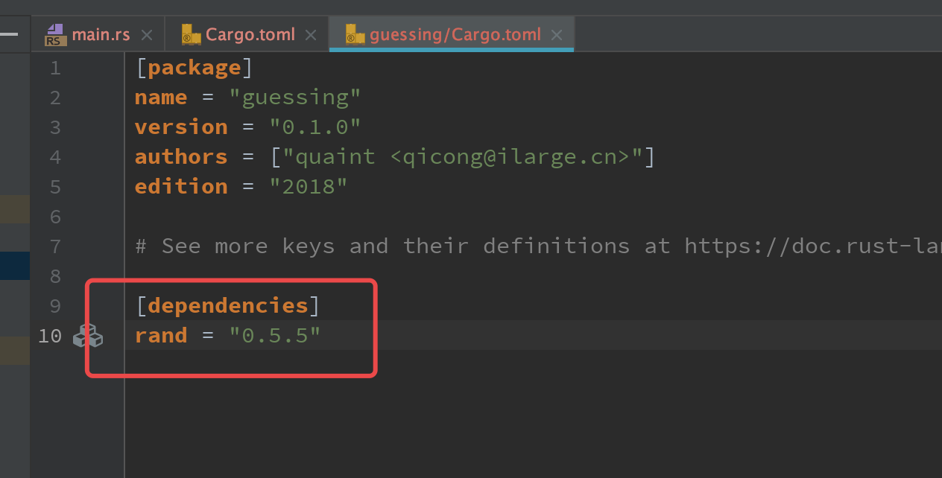Place cursor in the "guessing" name value
The image size is (942, 478).
(x=295, y=98)
